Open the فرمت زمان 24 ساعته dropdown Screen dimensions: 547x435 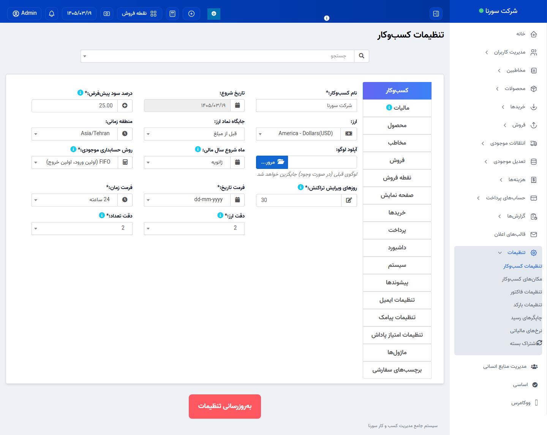point(74,200)
